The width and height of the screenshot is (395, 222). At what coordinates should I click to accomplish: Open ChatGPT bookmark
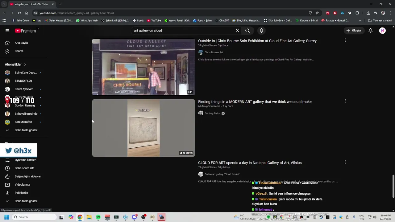222,21
